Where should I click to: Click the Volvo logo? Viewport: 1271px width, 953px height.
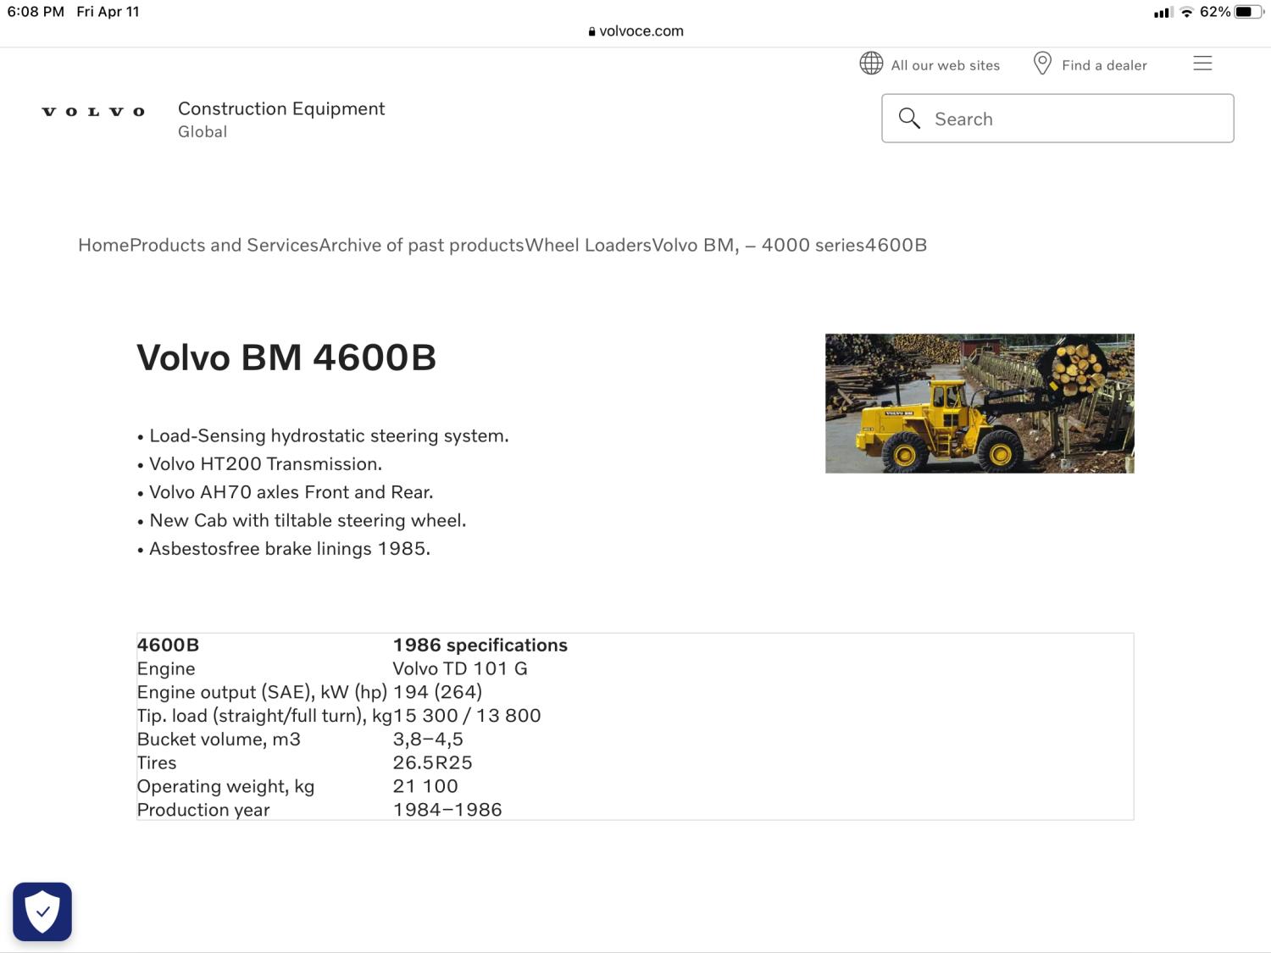tap(93, 112)
